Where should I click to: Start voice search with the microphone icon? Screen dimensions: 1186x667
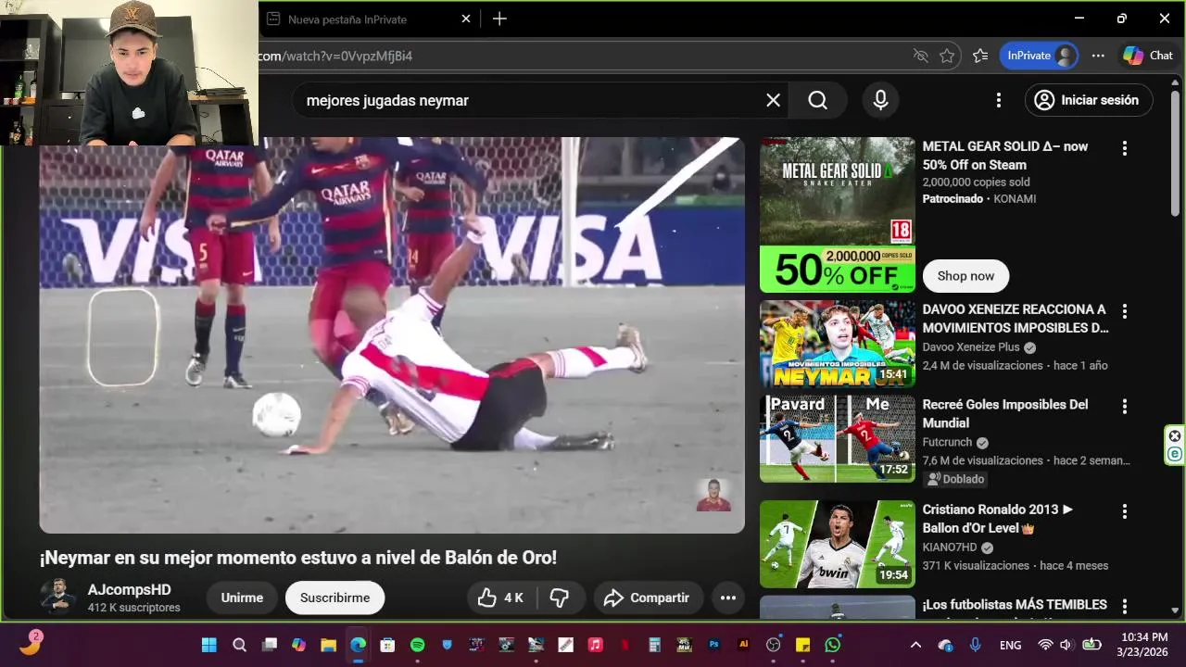click(880, 100)
